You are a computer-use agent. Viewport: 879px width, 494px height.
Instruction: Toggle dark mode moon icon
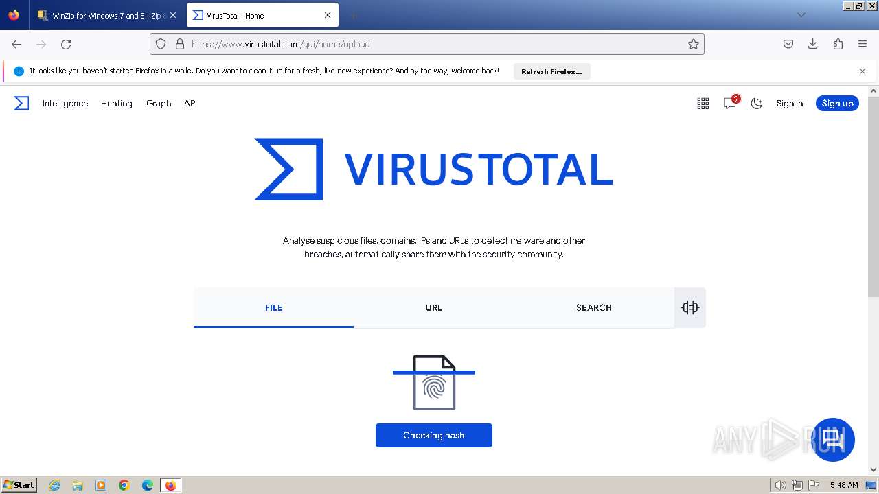757,104
